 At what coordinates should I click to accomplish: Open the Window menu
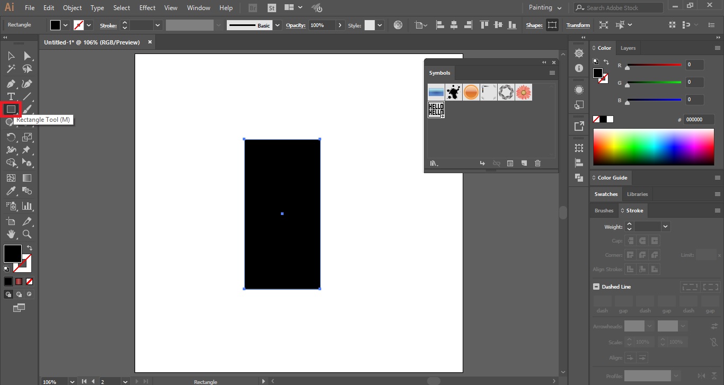click(x=198, y=7)
